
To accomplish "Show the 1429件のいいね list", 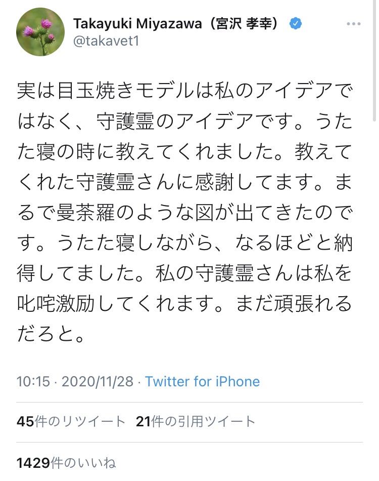I will pos(66,462).
